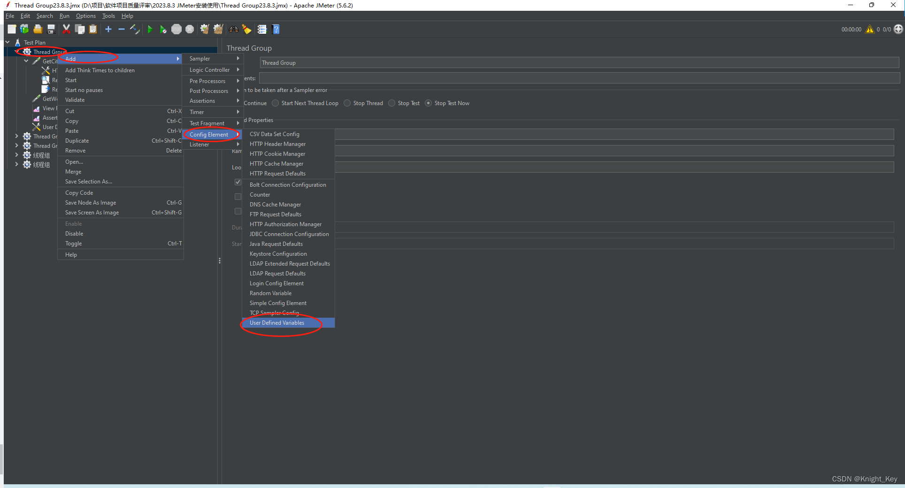Select HTTP Cookie Manager config element

tap(277, 153)
